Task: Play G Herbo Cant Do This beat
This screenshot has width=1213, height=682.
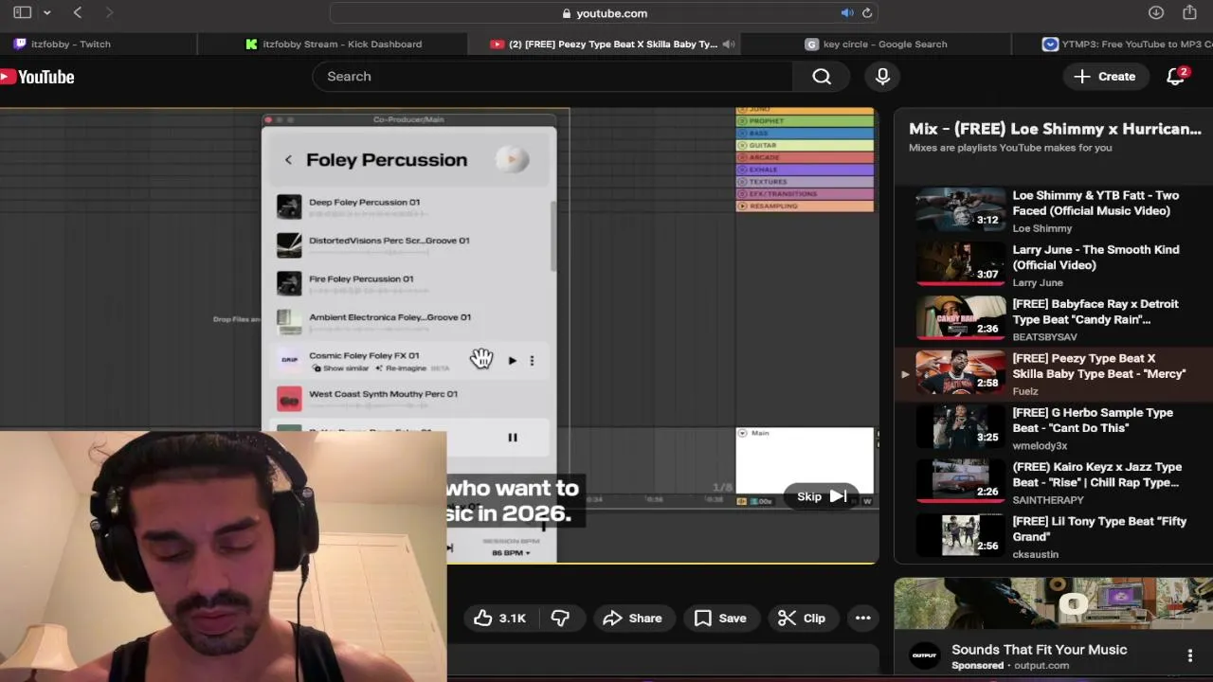Action: [1054, 428]
